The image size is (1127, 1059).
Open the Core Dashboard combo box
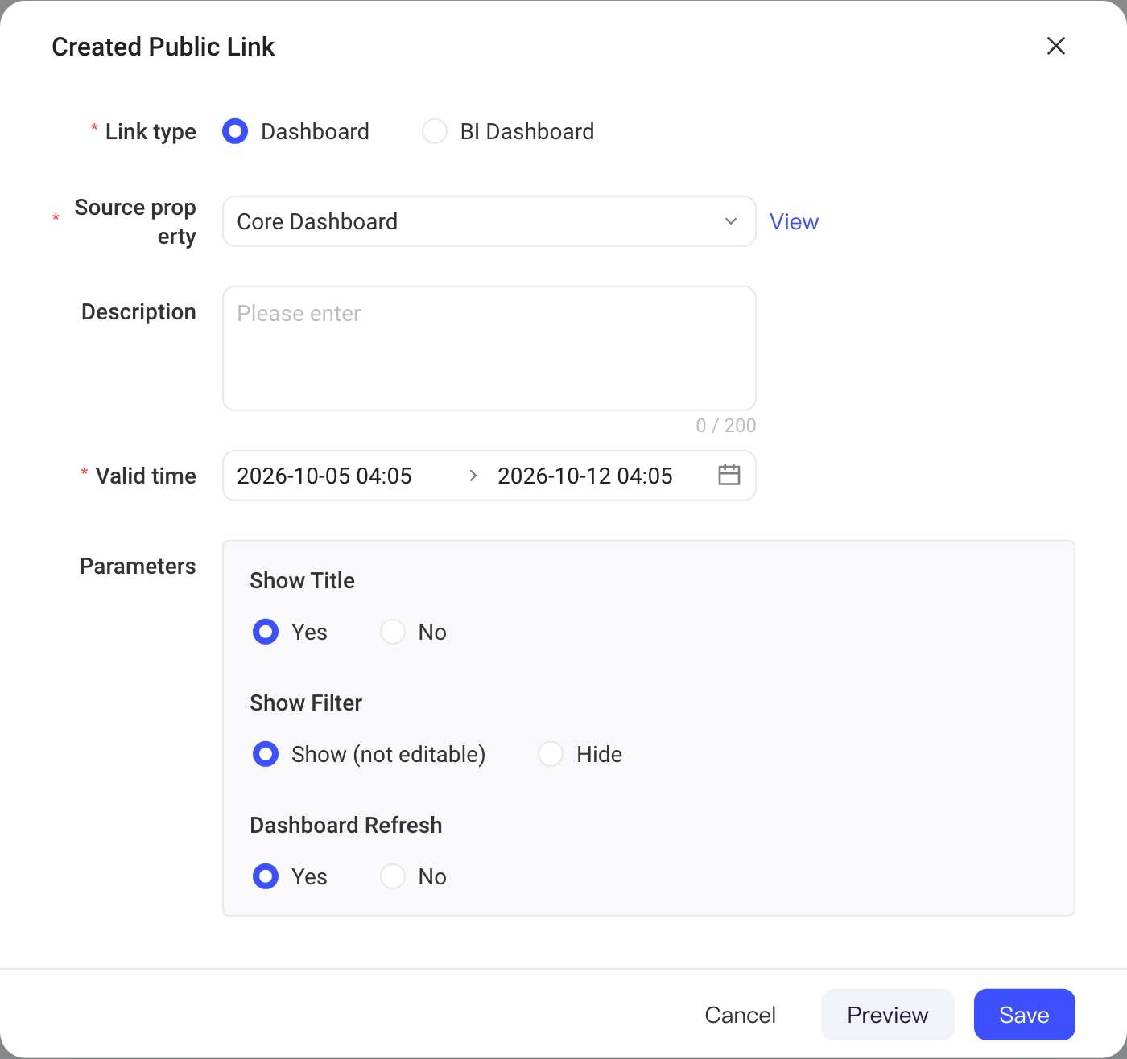pos(489,221)
